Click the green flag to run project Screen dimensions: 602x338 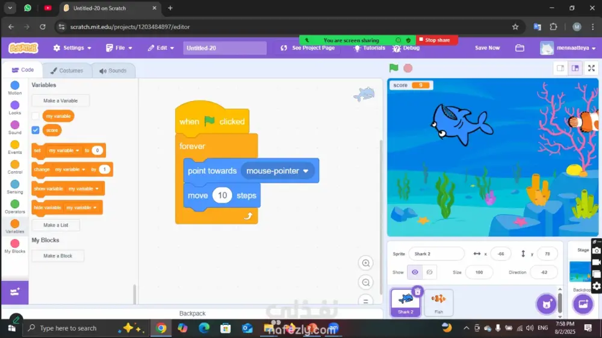click(394, 68)
